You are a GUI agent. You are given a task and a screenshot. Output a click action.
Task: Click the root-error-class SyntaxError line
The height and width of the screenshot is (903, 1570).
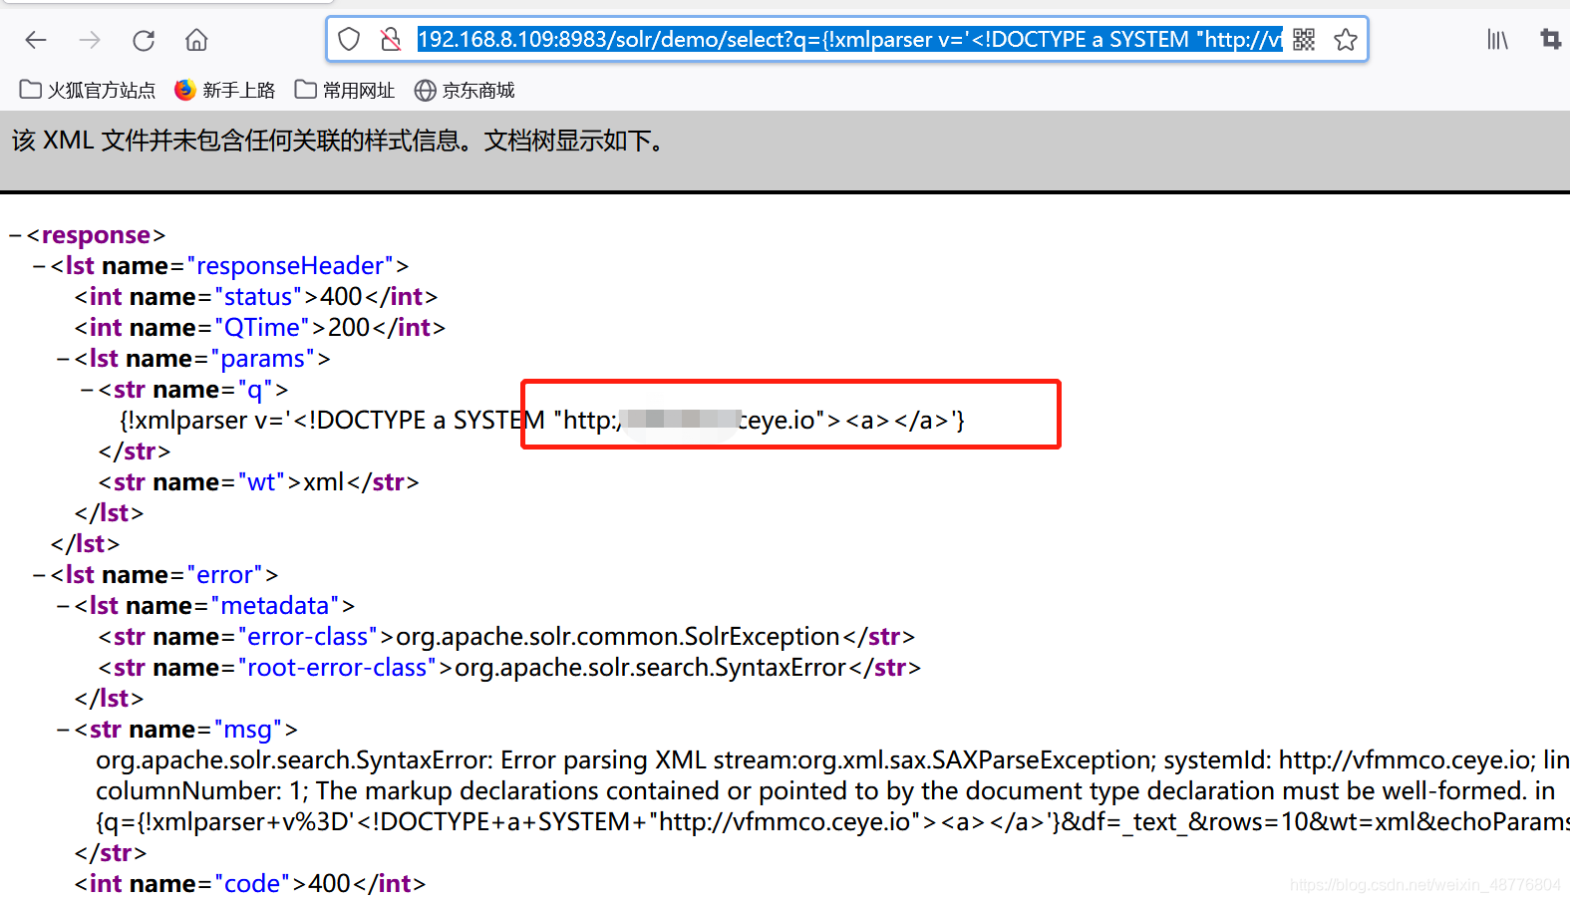pos(509,668)
